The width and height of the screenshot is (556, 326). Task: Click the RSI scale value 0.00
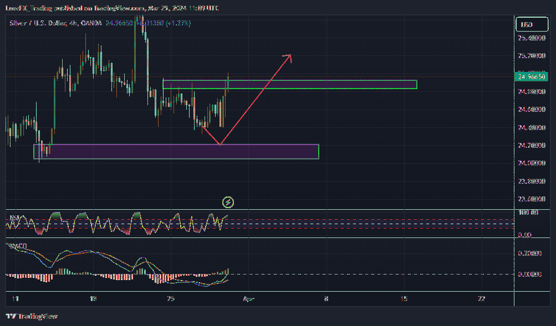click(524, 235)
